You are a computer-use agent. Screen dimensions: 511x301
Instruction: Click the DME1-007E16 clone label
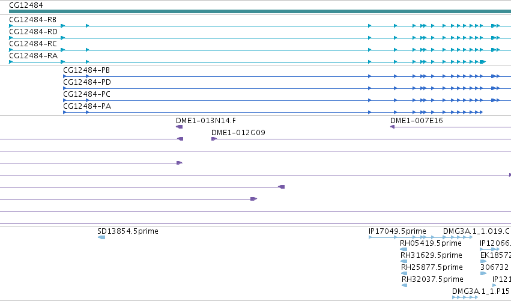pyautogui.click(x=417, y=121)
